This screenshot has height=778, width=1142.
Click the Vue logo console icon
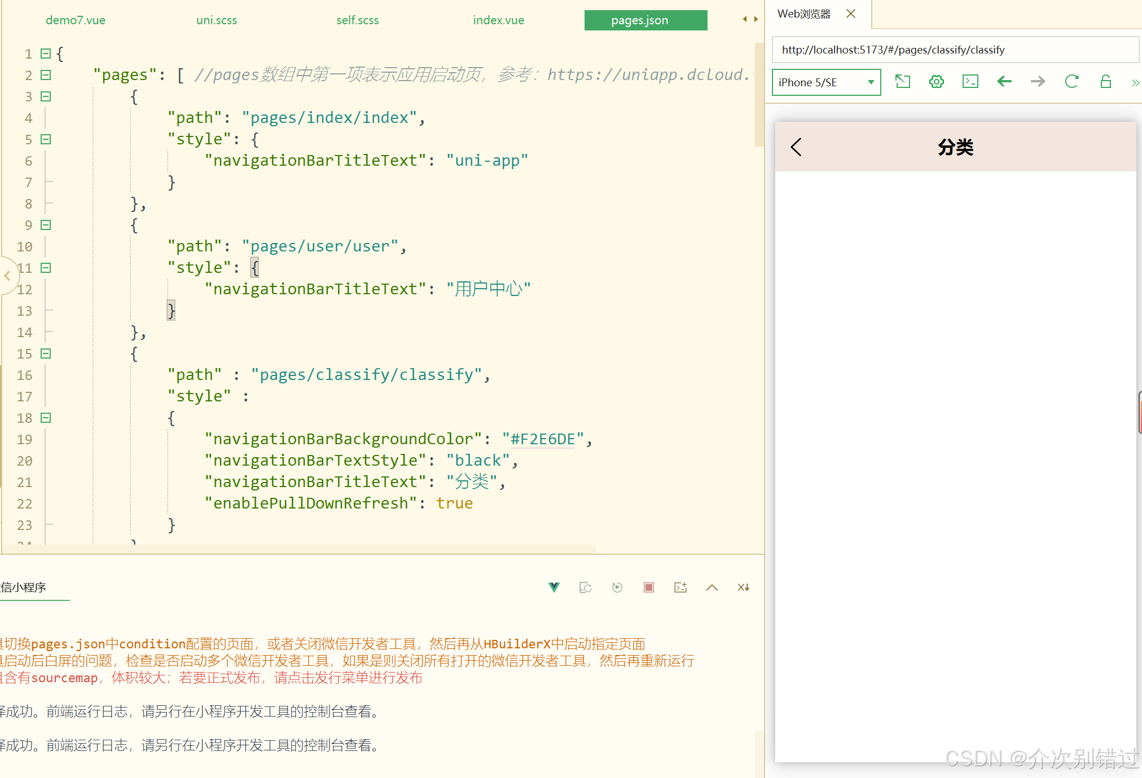[x=554, y=587]
